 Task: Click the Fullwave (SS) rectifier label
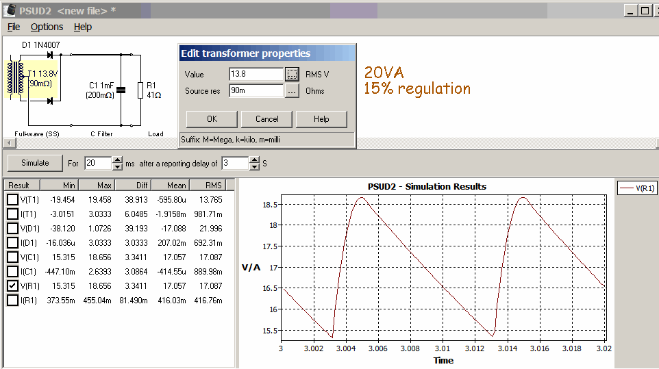click(37, 134)
